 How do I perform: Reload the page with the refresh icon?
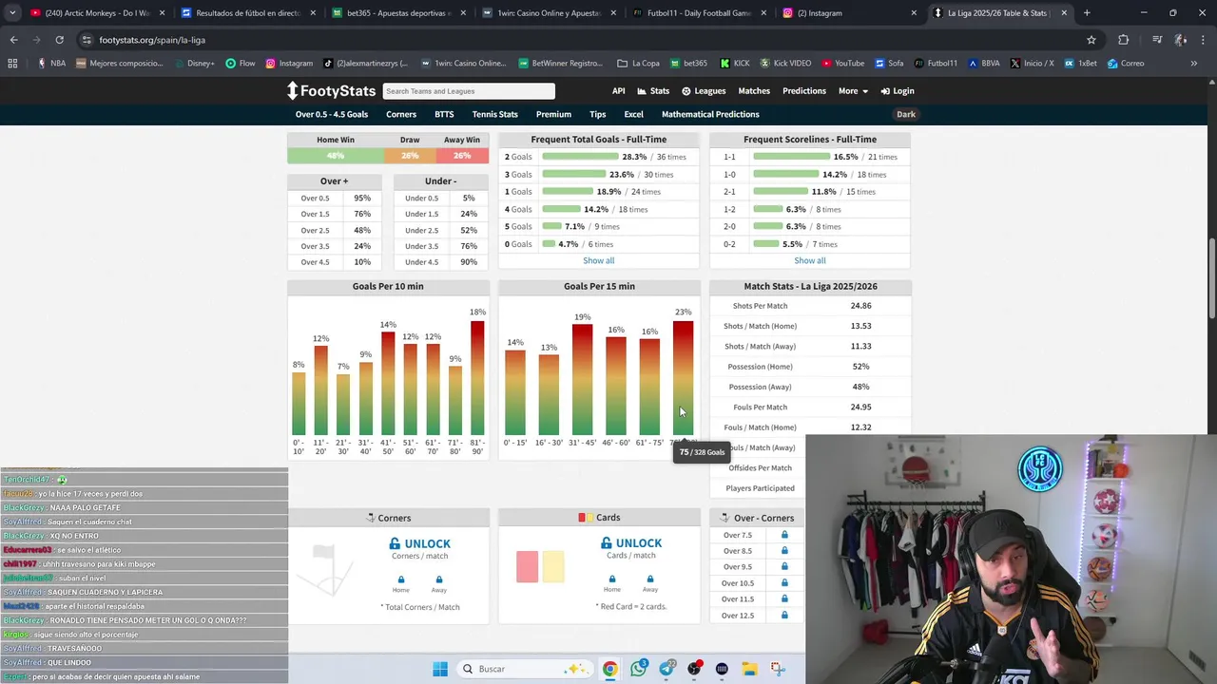pyautogui.click(x=59, y=40)
